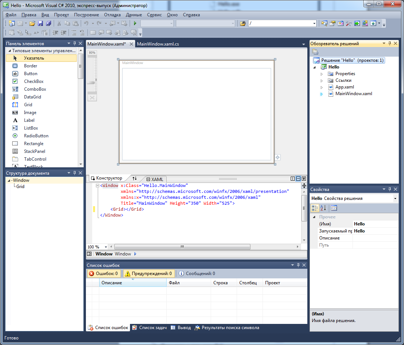Click the green arrow Start Page icon
The image size is (404, 345).
tap(357, 23)
